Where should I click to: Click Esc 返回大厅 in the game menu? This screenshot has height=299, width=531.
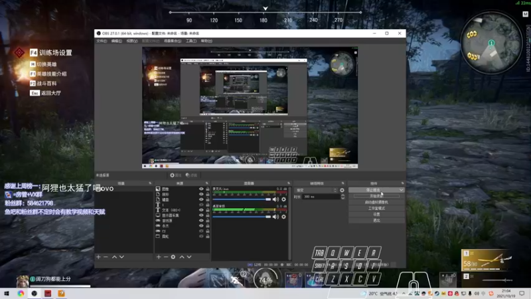click(x=45, y=93)
